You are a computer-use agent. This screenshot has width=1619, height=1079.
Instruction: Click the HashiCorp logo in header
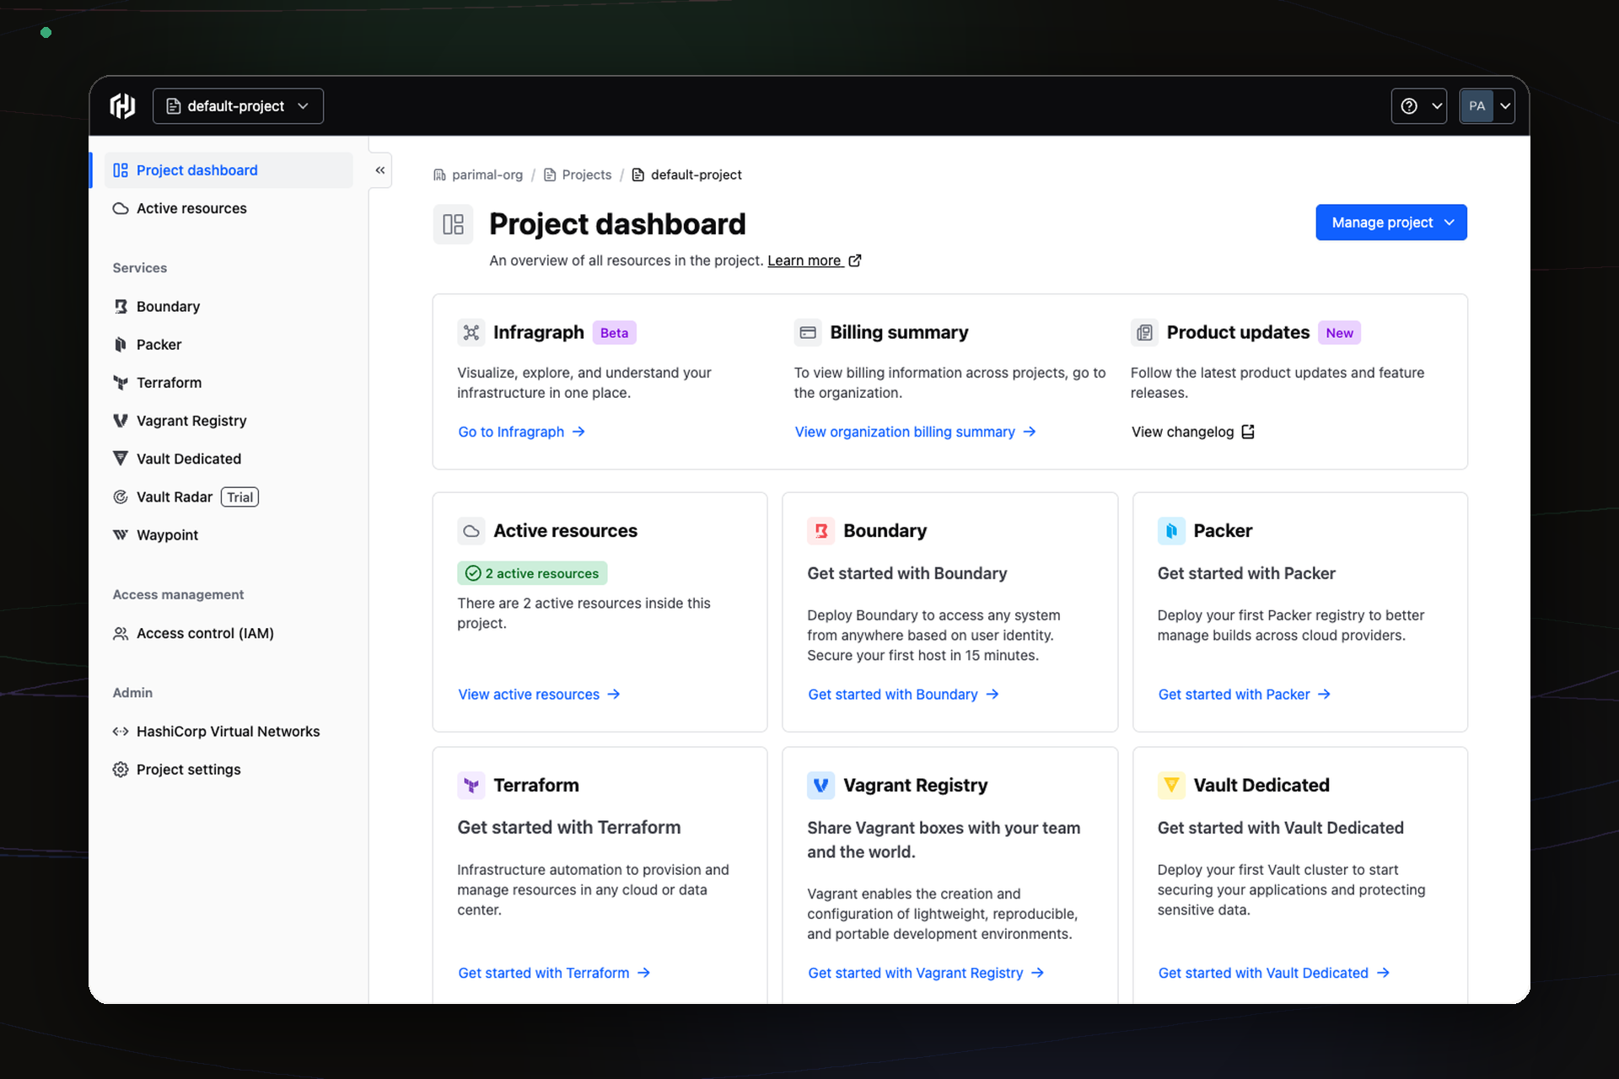(122, 106)
